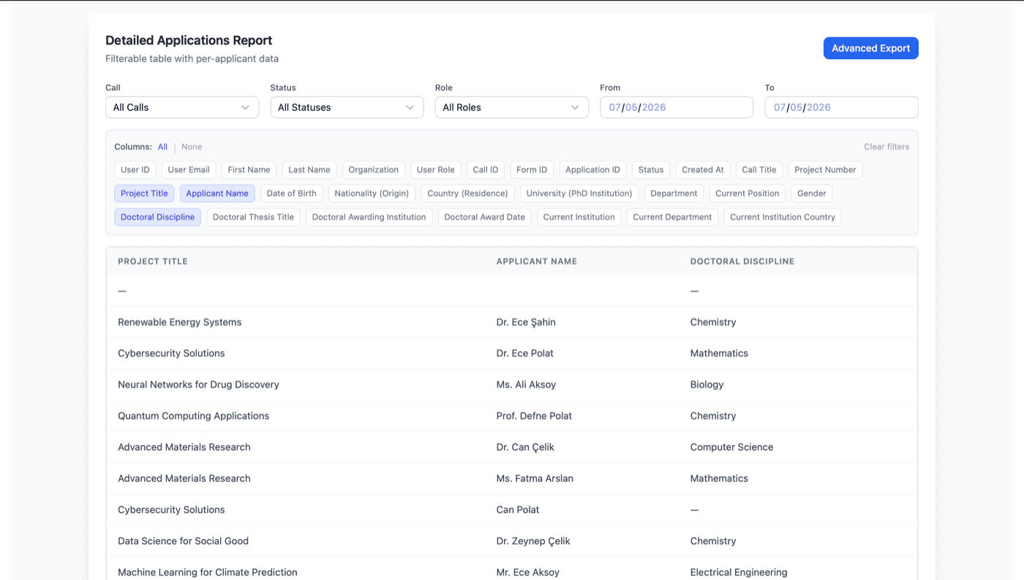Image resolution: width=1024 pixels, height=580 pixels.
Task: Enable University (PhD Institution) column chip
Action: [x=579, y=194]
